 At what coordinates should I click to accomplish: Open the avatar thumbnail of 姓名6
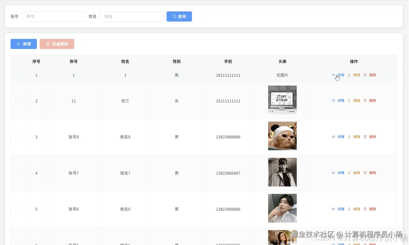[x=282, y=208]
